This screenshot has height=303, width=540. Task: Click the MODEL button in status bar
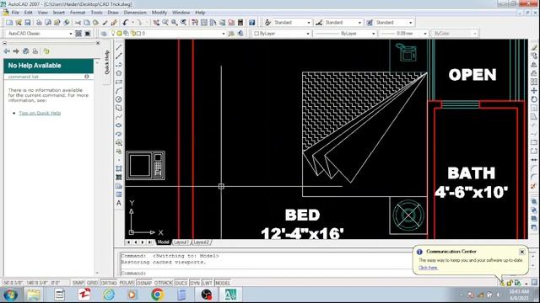pyautogui.click(x=223, y=283)
